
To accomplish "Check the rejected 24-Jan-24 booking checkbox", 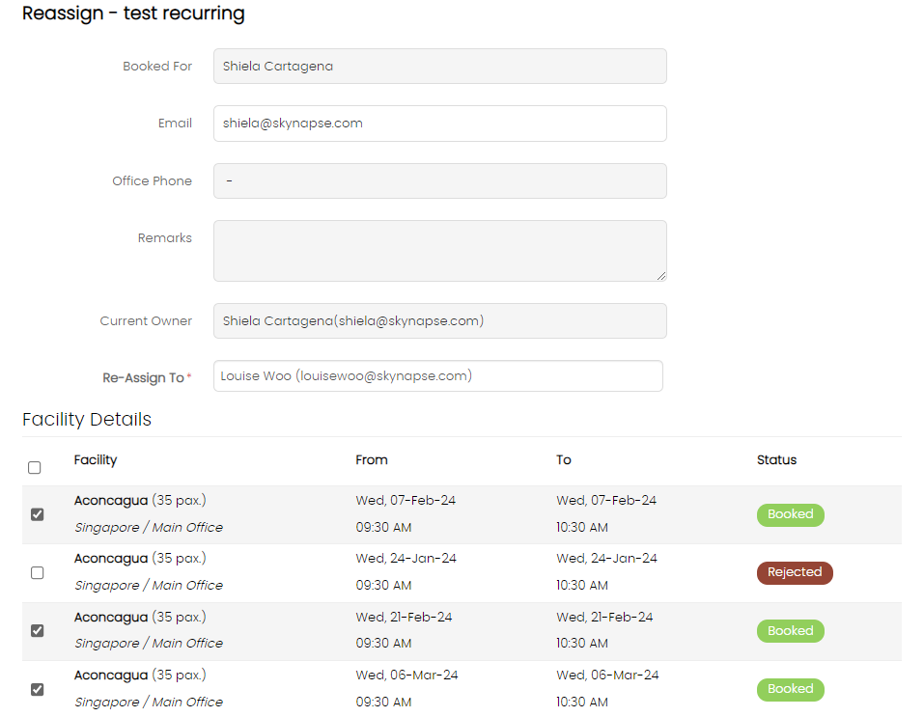I will 37,572.
